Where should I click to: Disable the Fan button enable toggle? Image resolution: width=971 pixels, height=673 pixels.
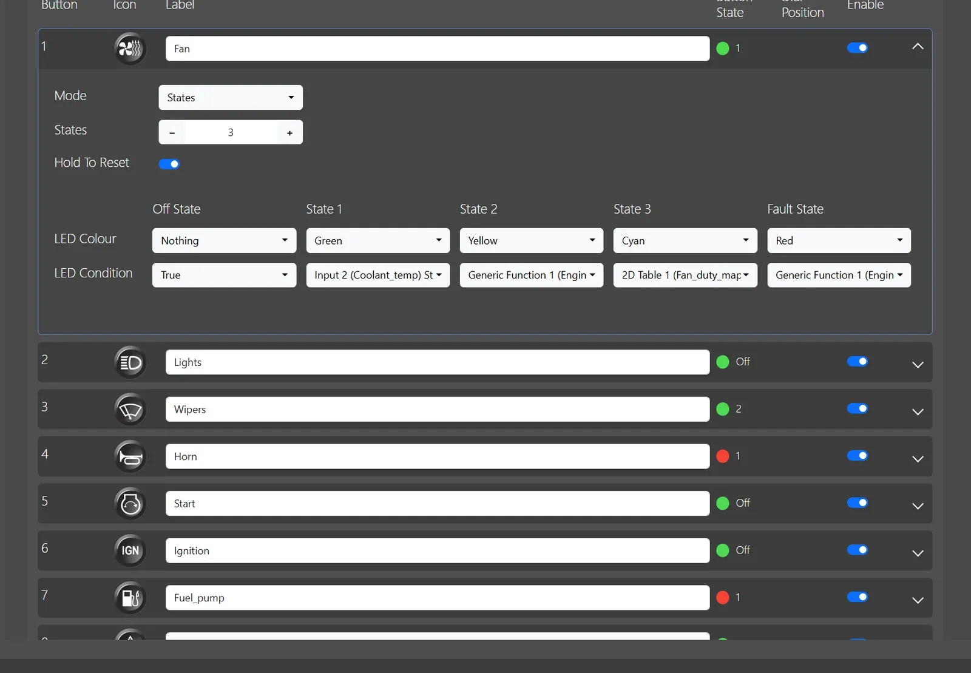click(858, 48)
